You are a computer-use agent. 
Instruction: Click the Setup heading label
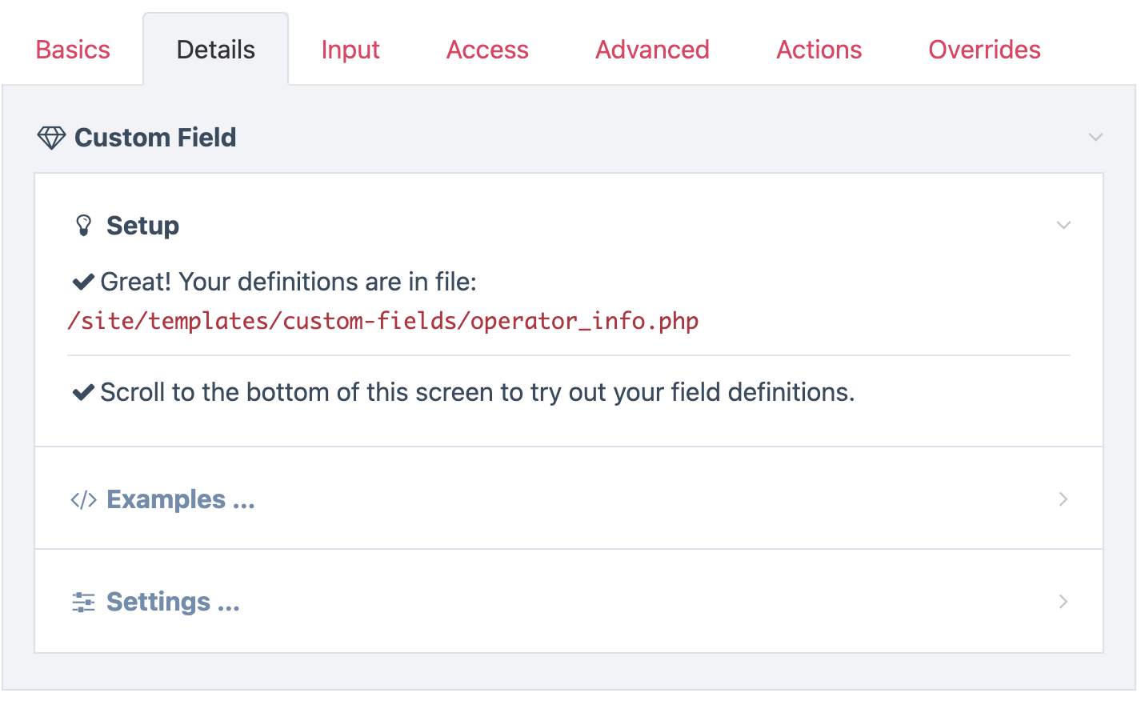pos(142,226)
